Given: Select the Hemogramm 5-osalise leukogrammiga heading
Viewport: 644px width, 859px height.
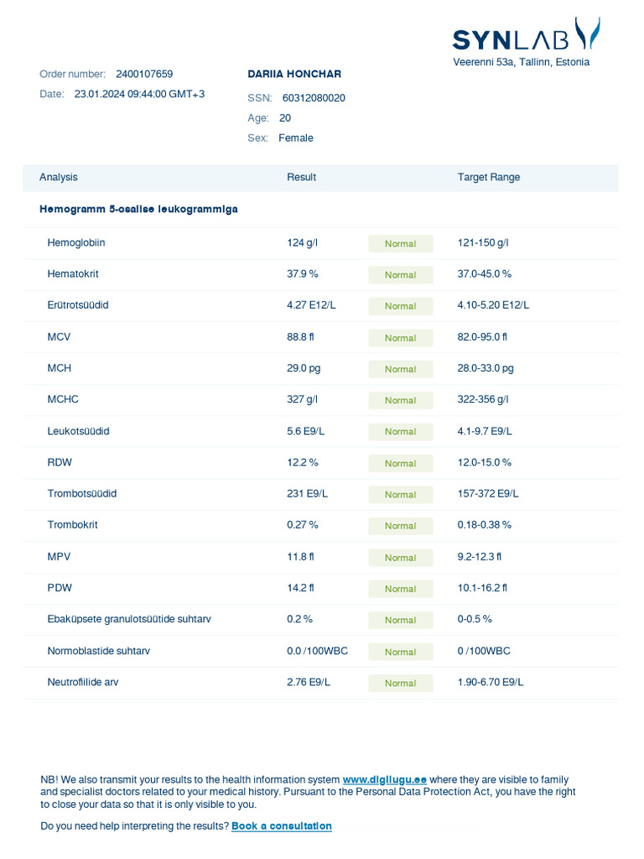Looking at the screenshot, I should tap(138, 210).
